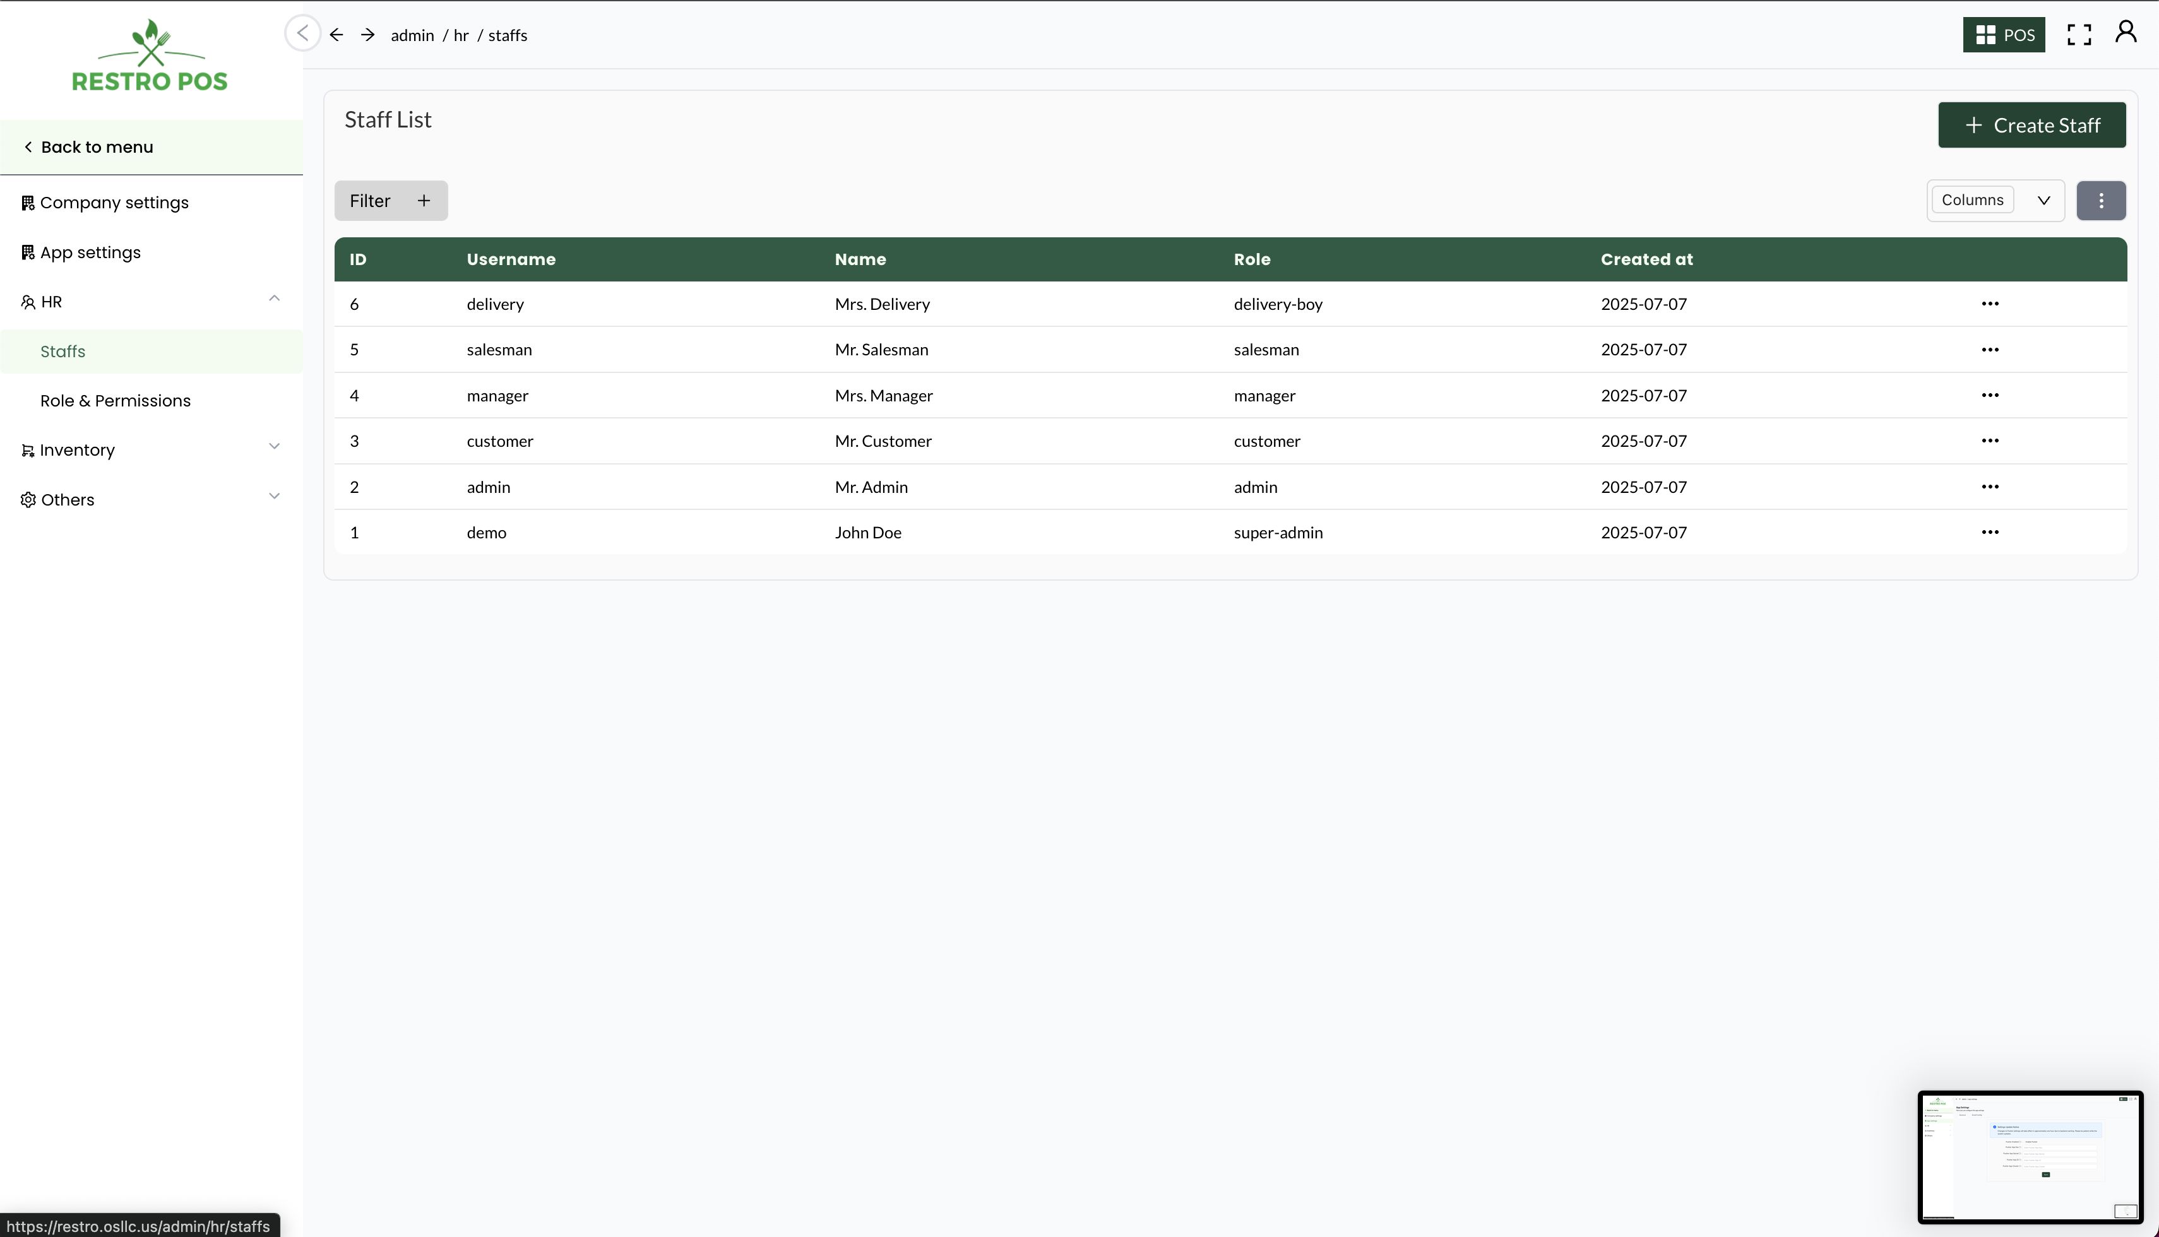
Task: Expand the Inventory menu section
Action: [x=273, y=447]
